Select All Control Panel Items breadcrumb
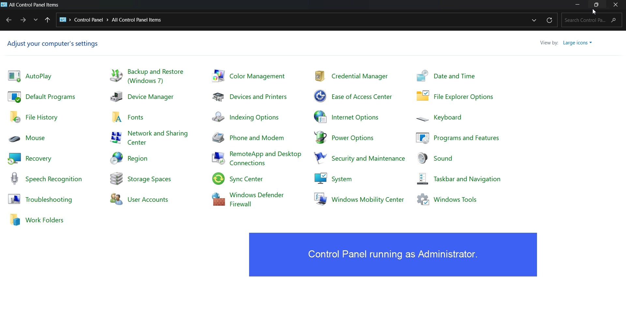 (137, 20)
